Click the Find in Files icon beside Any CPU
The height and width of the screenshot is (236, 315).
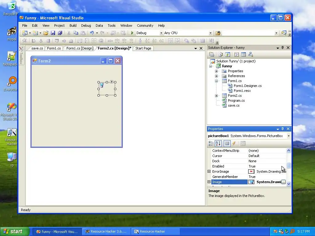coord(218,33)
